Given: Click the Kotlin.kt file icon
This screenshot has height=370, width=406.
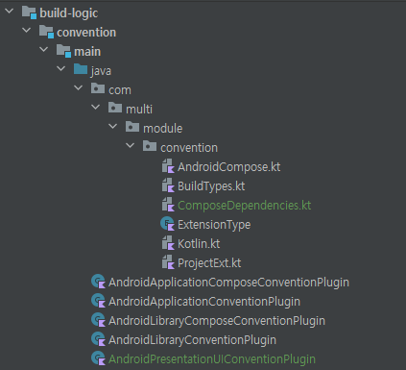Looking at the screenshot, I should point(168,243).
